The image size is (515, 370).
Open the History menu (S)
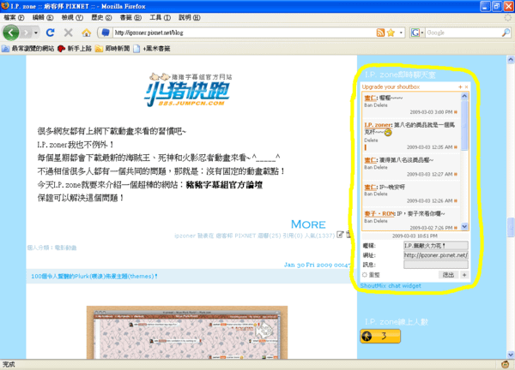tap(101, 18)
